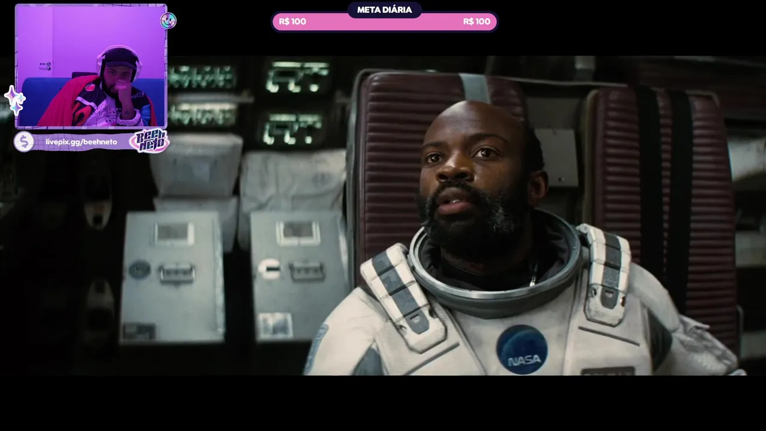
Task: Click the movie video frame
Action: tap(383, 215)
